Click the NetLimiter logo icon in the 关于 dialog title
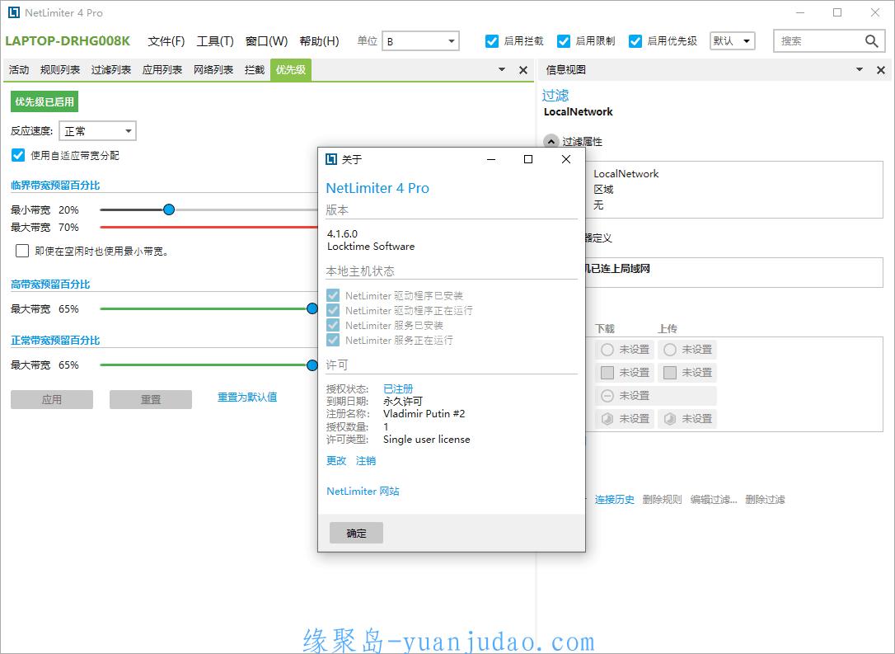Viewport: 895px width, 654px height. [x=331, y=159]
